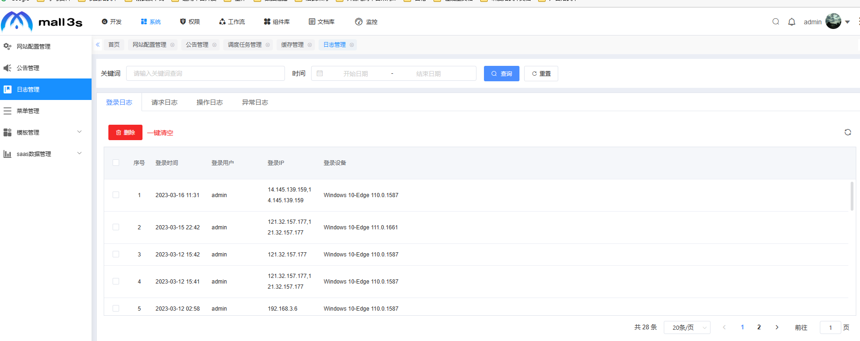The width and height of the screenshot is (860, 341).
Task: Switch to the 缓存管理 page tab
Action: (292, 45)
